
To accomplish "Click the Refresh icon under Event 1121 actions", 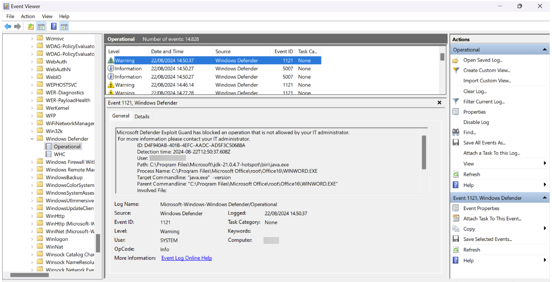I will 456,250.
